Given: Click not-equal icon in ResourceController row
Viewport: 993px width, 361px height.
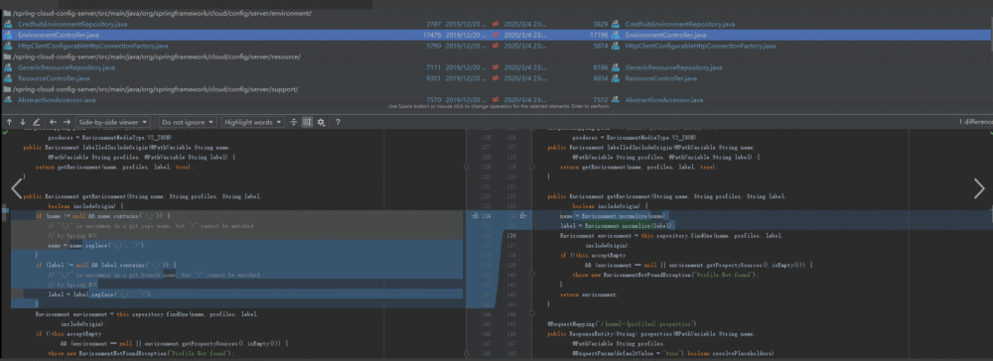Looking at the screenshot, I should point(496,78).
